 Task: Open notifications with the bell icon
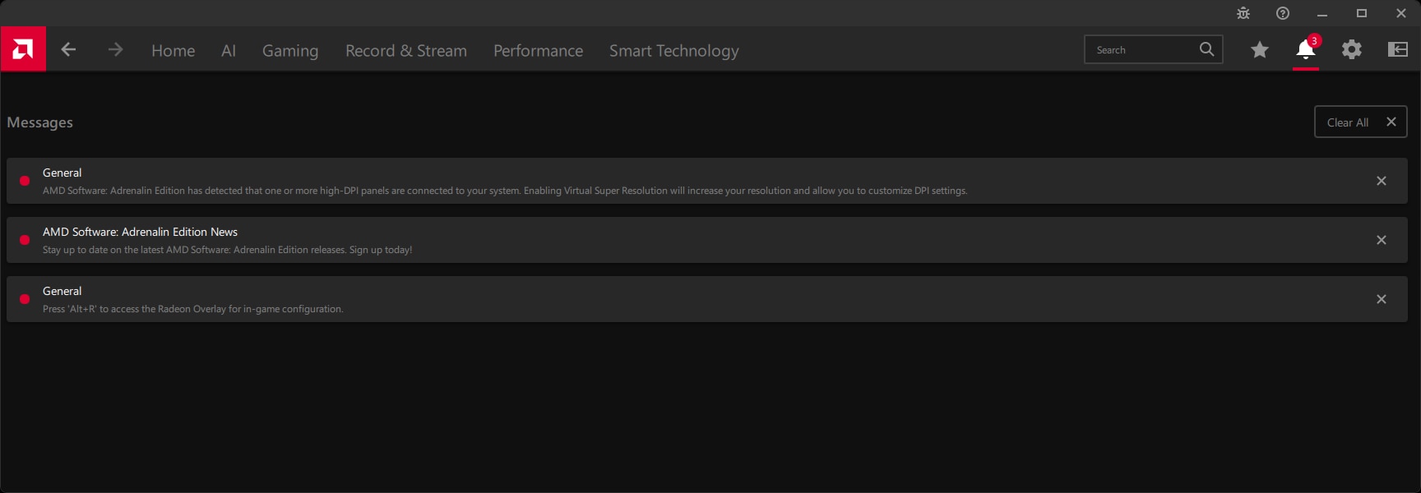1306,49
